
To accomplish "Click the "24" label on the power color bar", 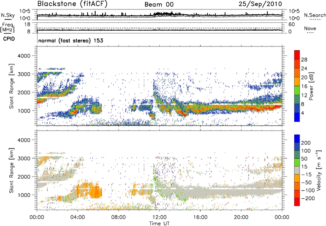I will [304, 69].
